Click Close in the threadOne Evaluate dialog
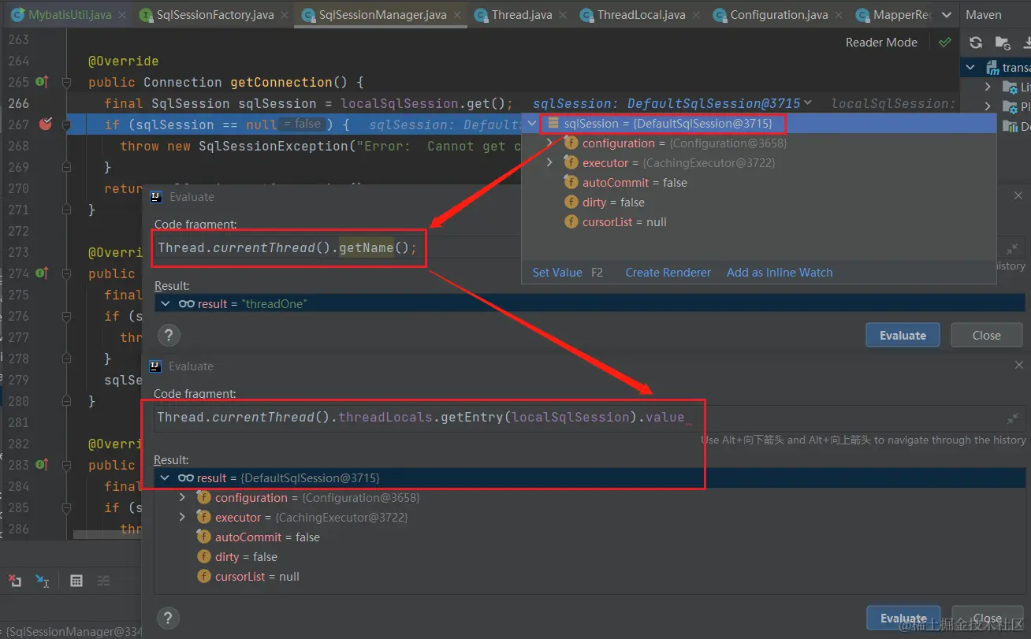Viewport: 1031px width, 639px height. pyautogui.click(x=986, y=335)
